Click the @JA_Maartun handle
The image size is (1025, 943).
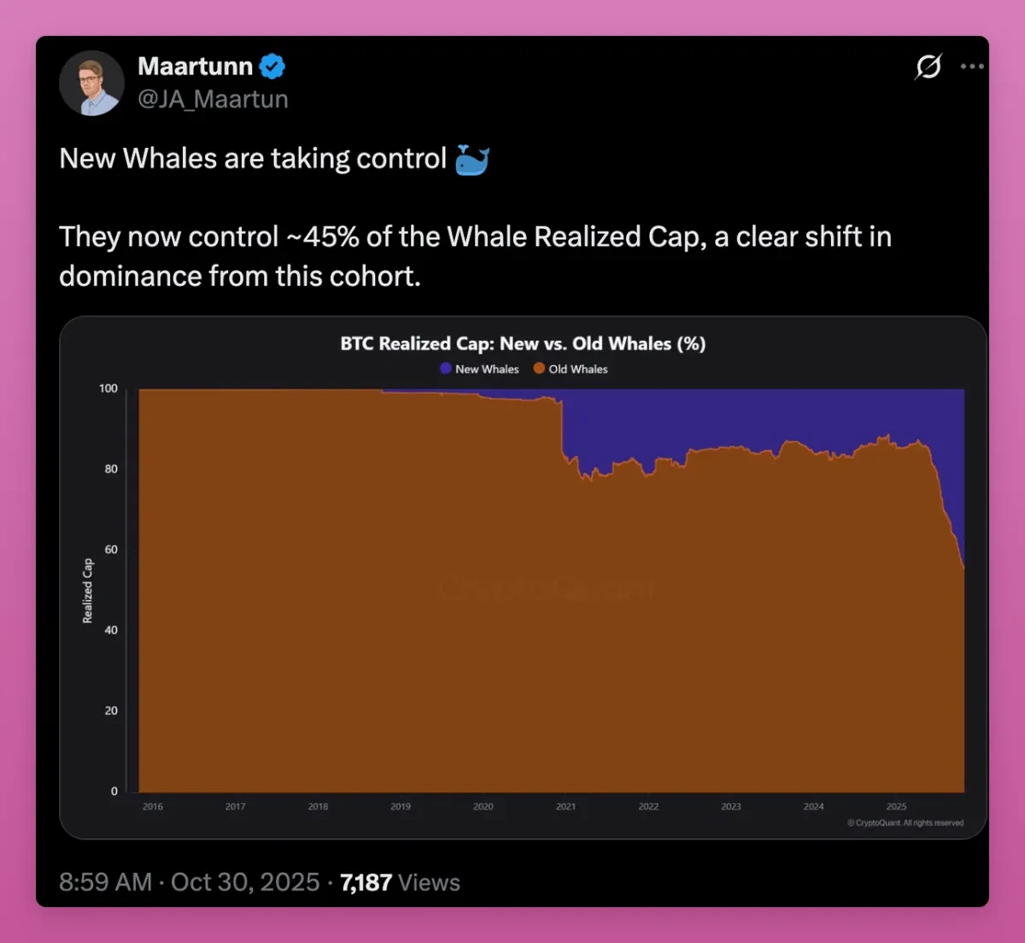point(213,99)
